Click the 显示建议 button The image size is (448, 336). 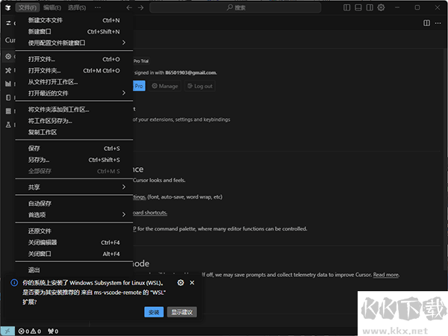pos(182,312)
